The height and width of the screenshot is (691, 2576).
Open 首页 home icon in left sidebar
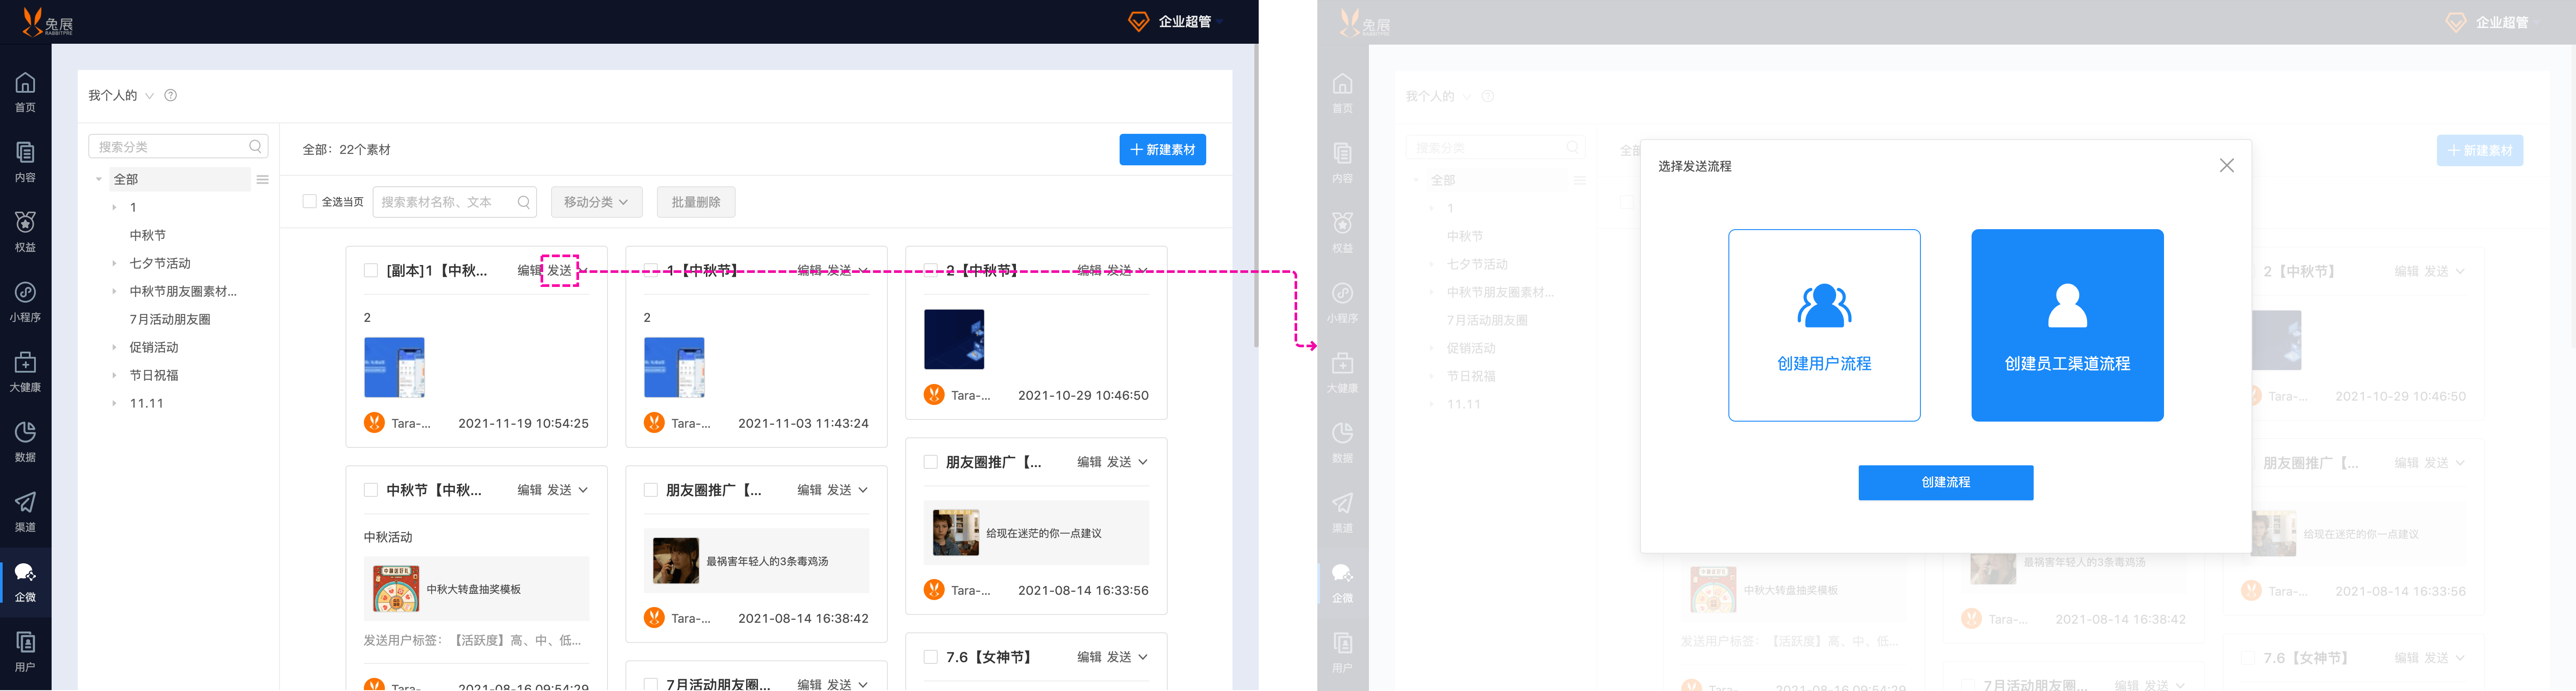coord(25,83)
